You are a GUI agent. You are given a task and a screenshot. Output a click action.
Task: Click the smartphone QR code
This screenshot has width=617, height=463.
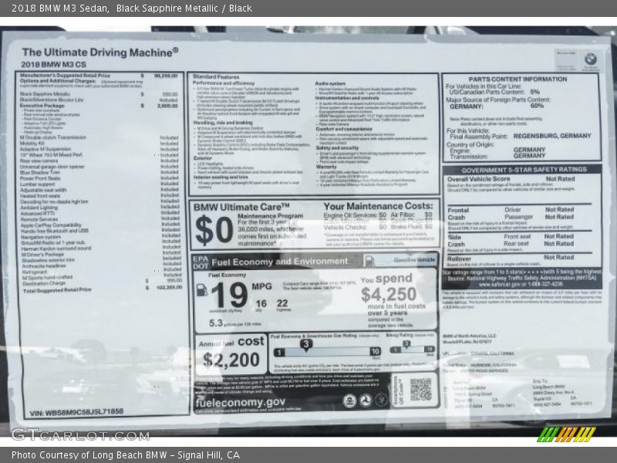tap(420, 389)
